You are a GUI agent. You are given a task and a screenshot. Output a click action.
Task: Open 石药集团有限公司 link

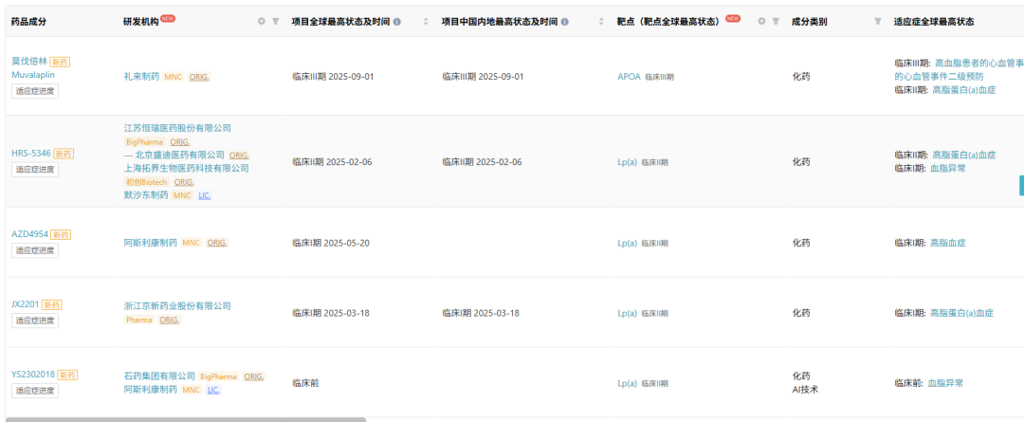[x=159, y=376]
